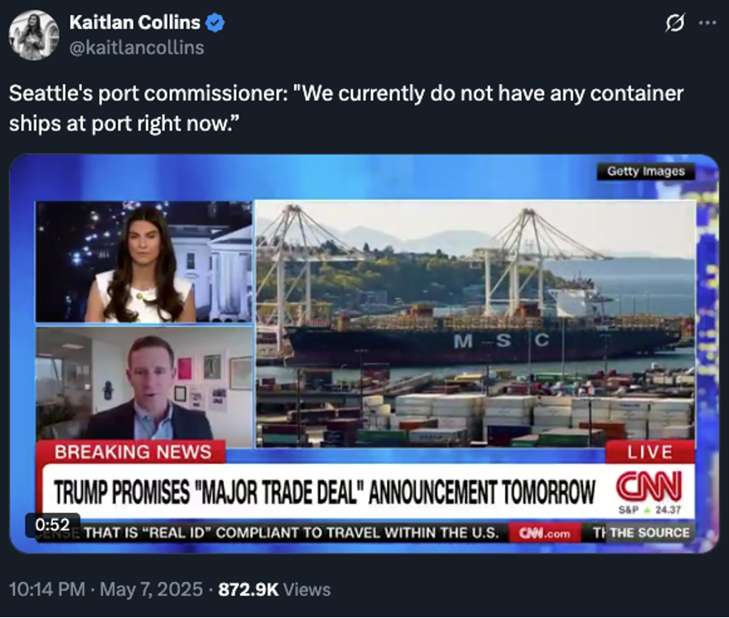Click the tweet timestamp 10:14 PM
The image size is (729, 618).
pyautogui.click(x=47, y=590)
